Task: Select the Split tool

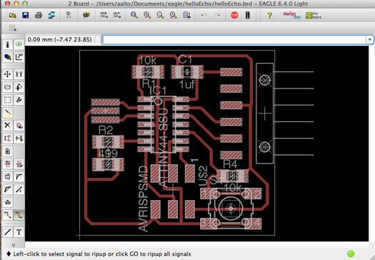Action: coord(7,189)
